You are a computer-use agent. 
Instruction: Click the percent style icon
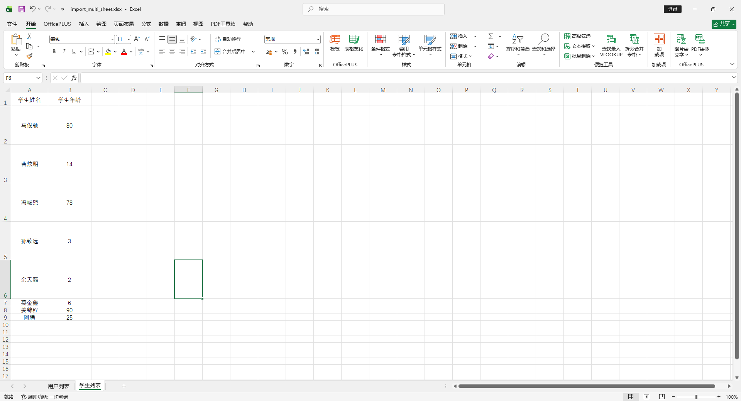point(285,52)
